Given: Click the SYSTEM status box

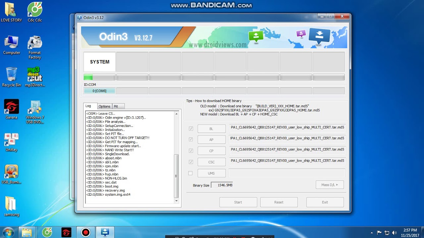Looking at the screenshot, I should [99, 62].
